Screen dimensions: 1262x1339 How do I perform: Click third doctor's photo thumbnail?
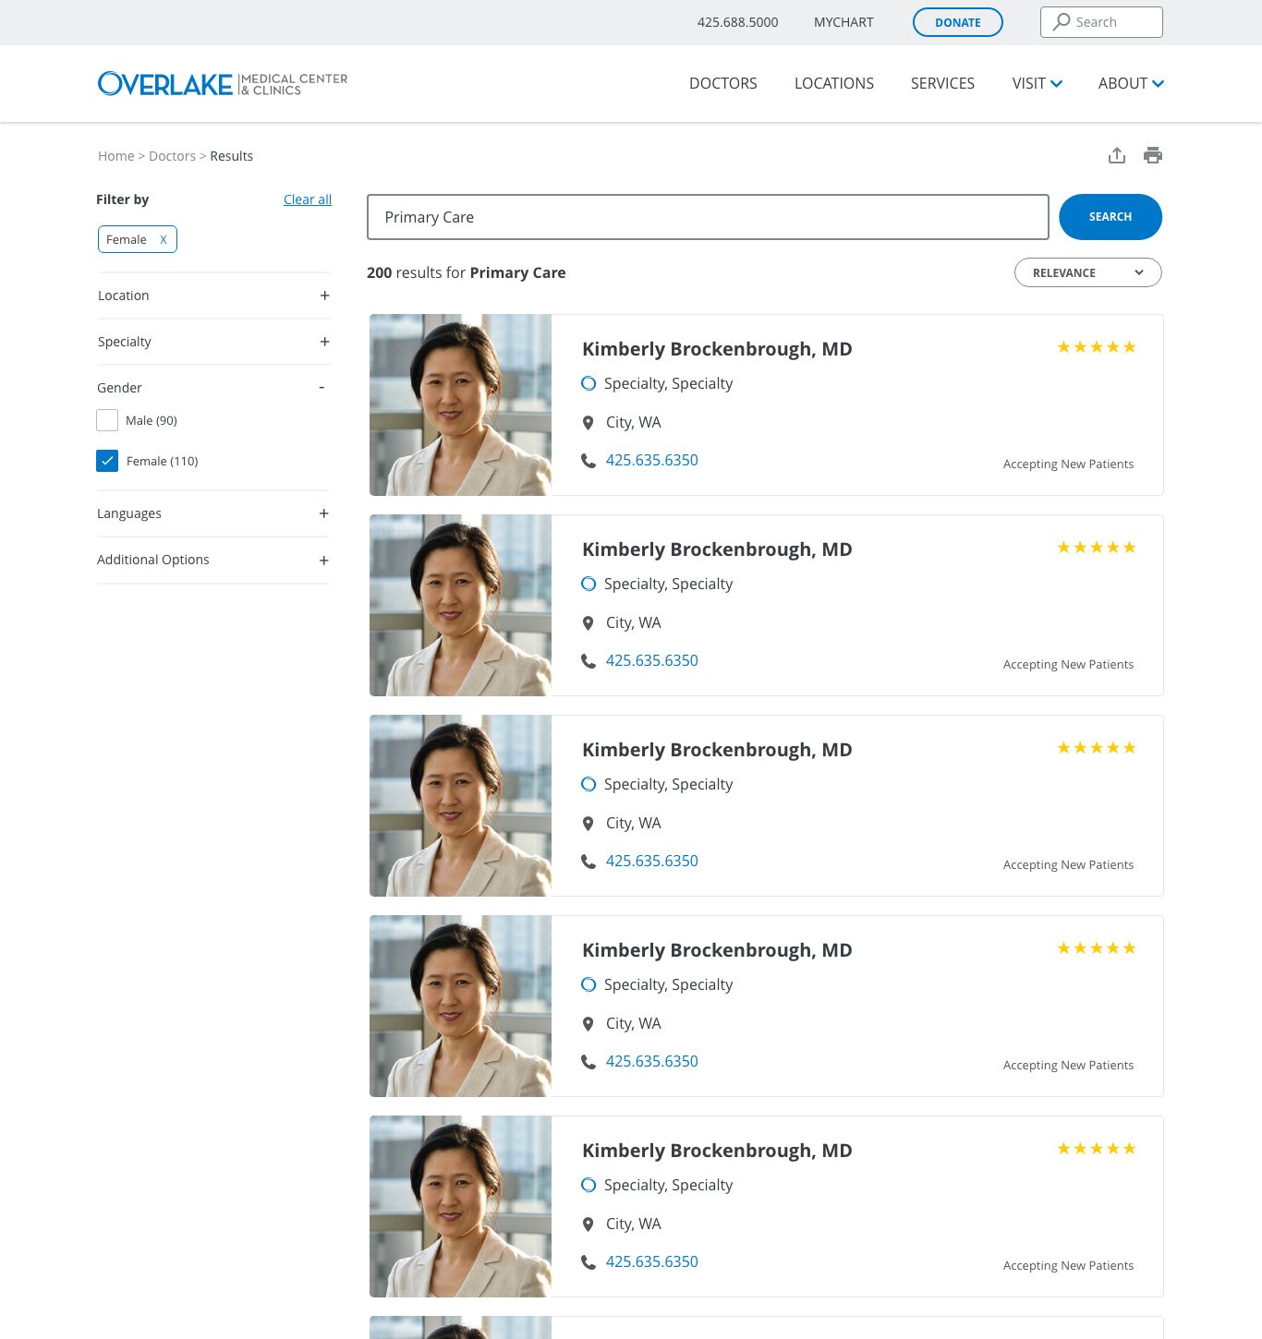[460, 805]
